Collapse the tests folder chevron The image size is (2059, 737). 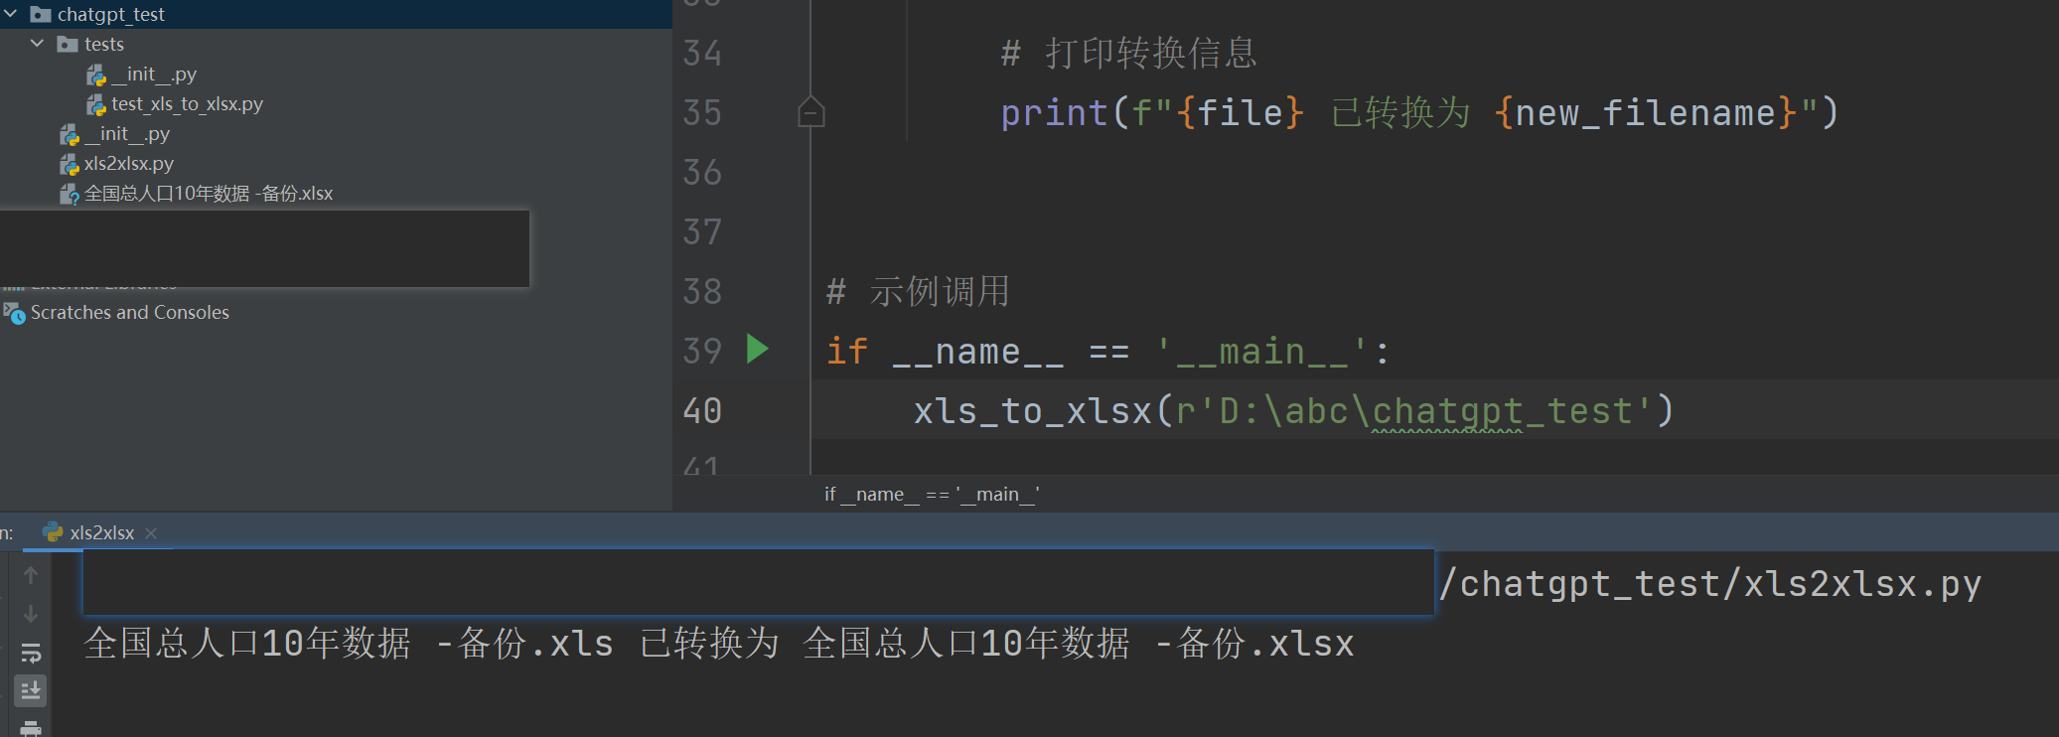tap(38, 44)
